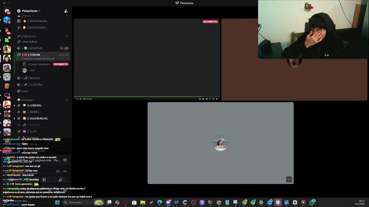Screen dimensions: 369x207
Task: Join the pepe voice channel
Action: click(x=42, y=91)
